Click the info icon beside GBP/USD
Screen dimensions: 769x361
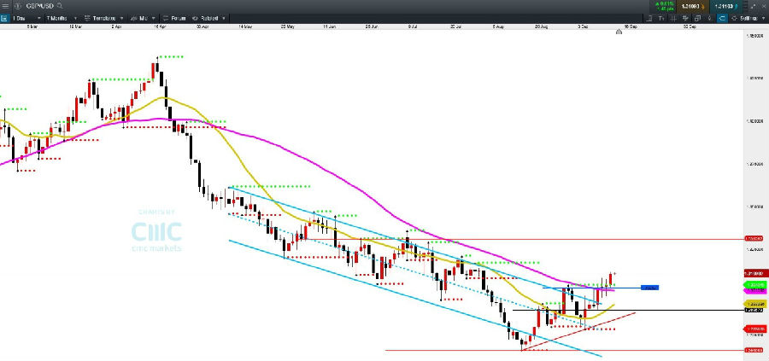(18, 6)
